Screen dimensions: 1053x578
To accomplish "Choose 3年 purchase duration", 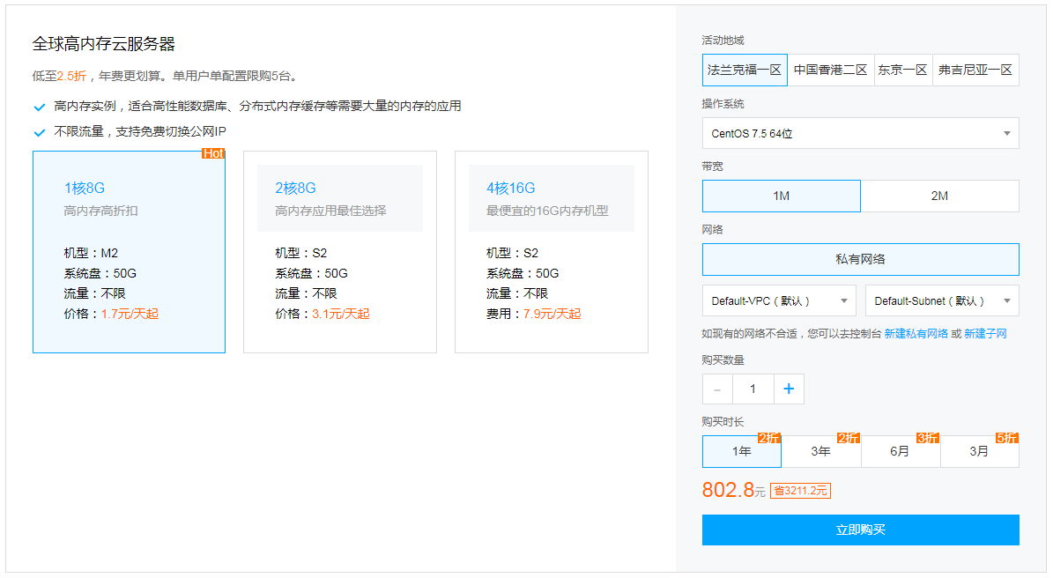I will 820,451.
